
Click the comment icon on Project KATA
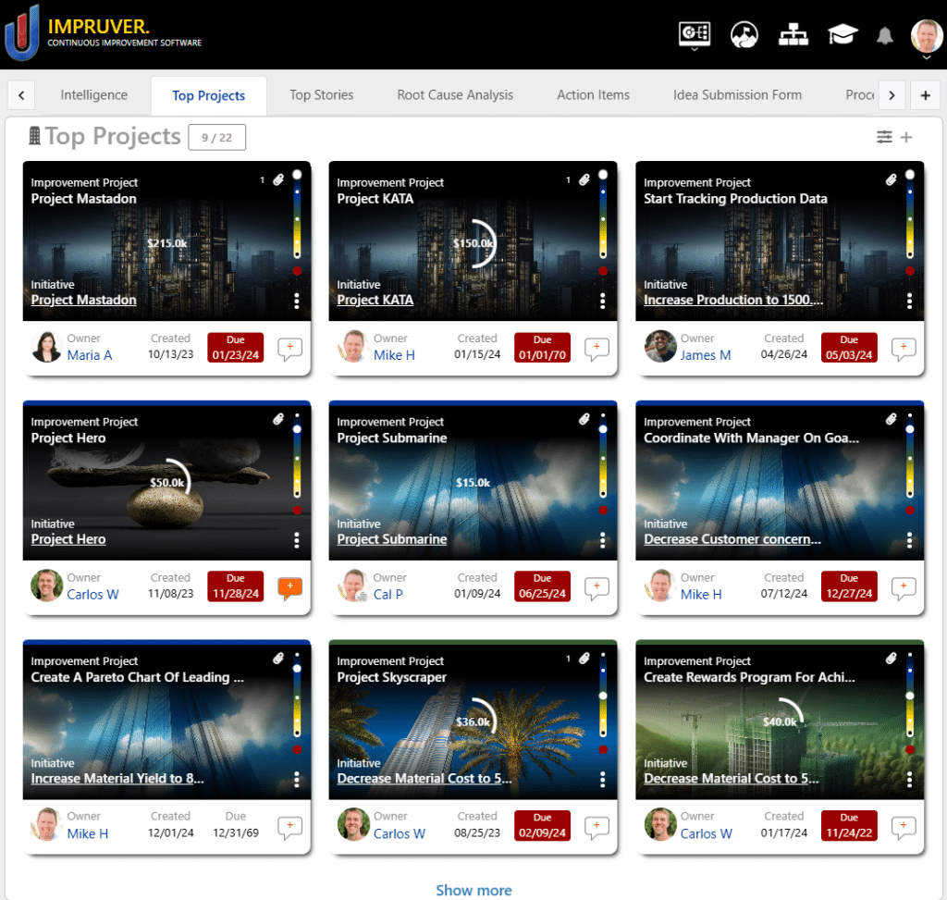pyautogui.click(x=596, y=350)
